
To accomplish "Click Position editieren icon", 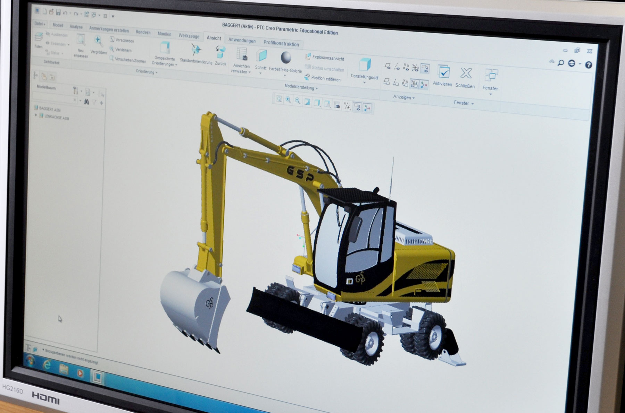I will pyautogui.click(x=307, y=77).
